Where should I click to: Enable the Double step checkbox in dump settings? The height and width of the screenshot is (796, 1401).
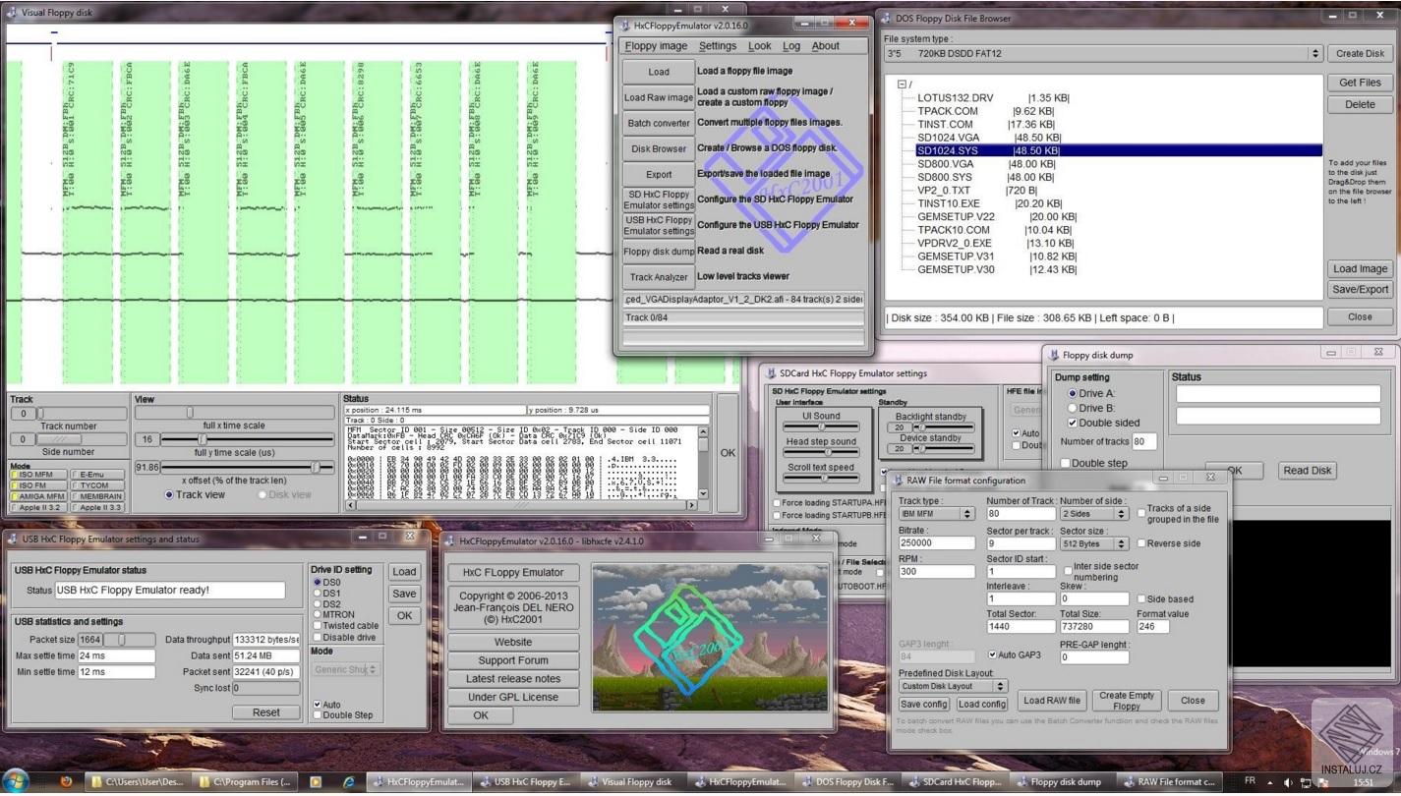pos(1064,463)
